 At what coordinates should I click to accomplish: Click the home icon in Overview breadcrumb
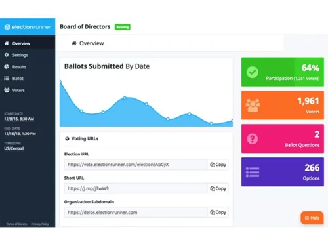[74, 43]
